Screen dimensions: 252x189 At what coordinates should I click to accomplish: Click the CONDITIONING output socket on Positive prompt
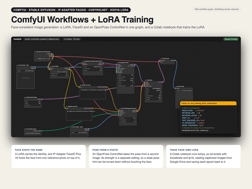click(x=106, y=87)
